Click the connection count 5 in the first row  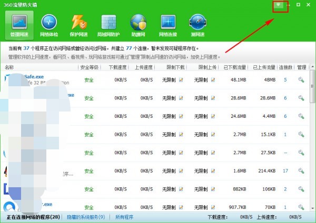tap(285, 80)
